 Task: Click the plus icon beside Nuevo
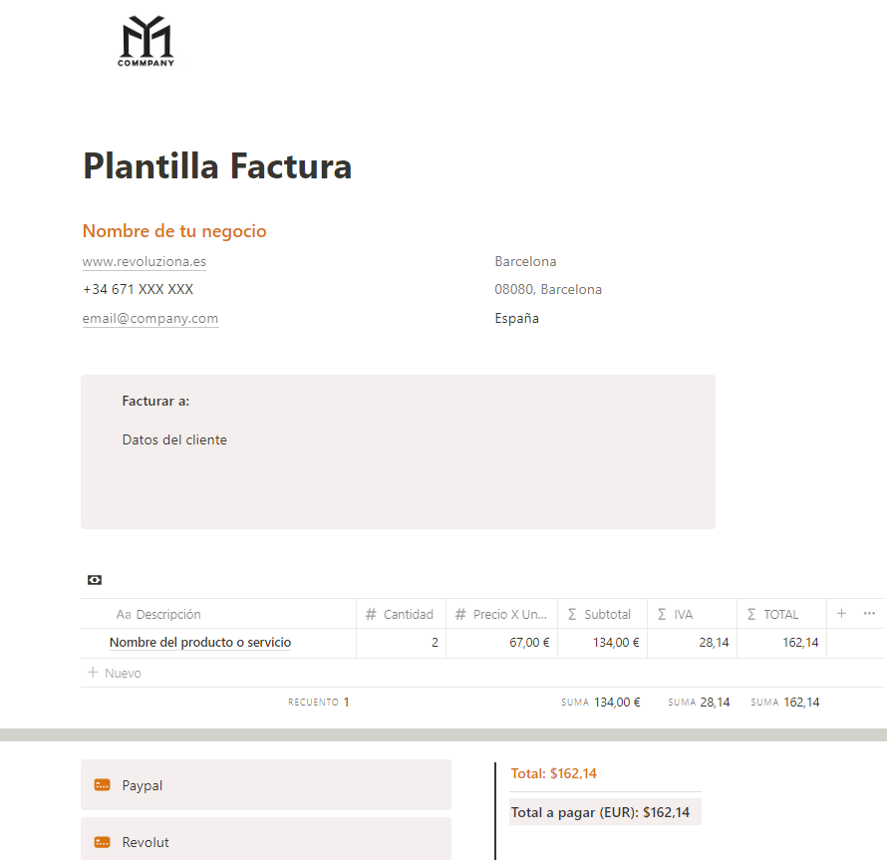94,673
